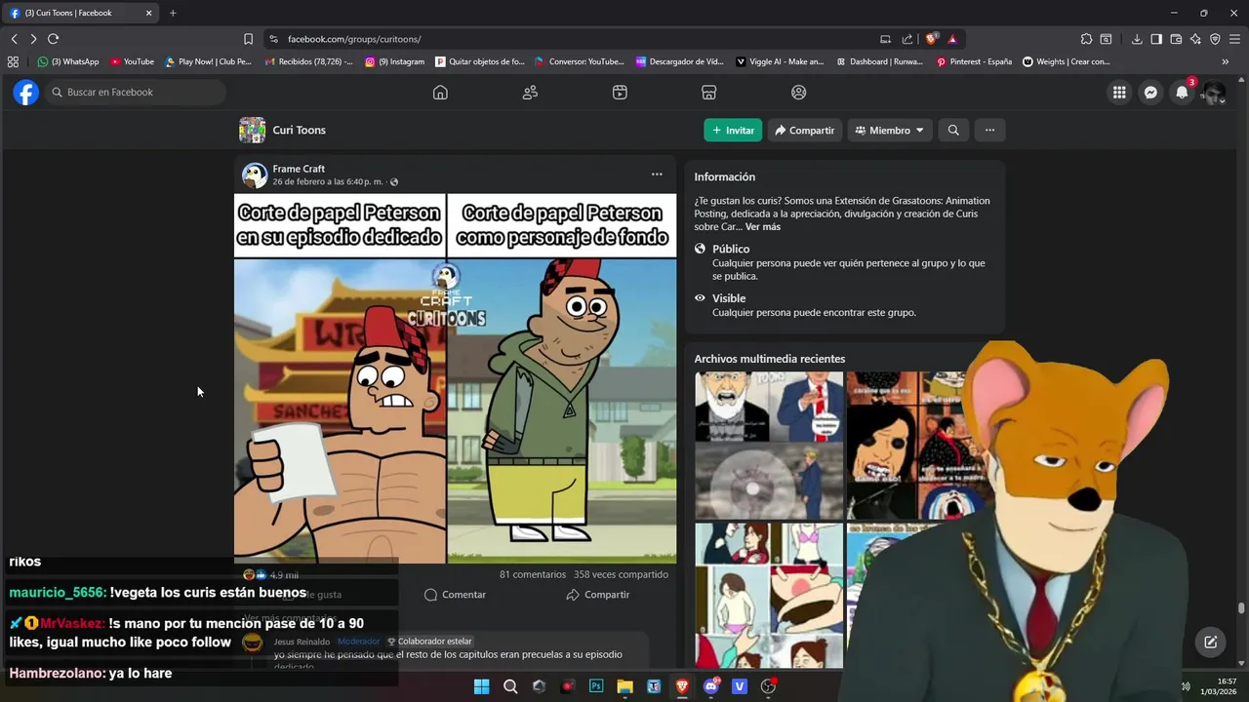Image resolution: width=1249 pixels, height=702 pixels.
Task: Open Frame Craft profile name link
Action: pyautogui.click(x=299, y=169)
